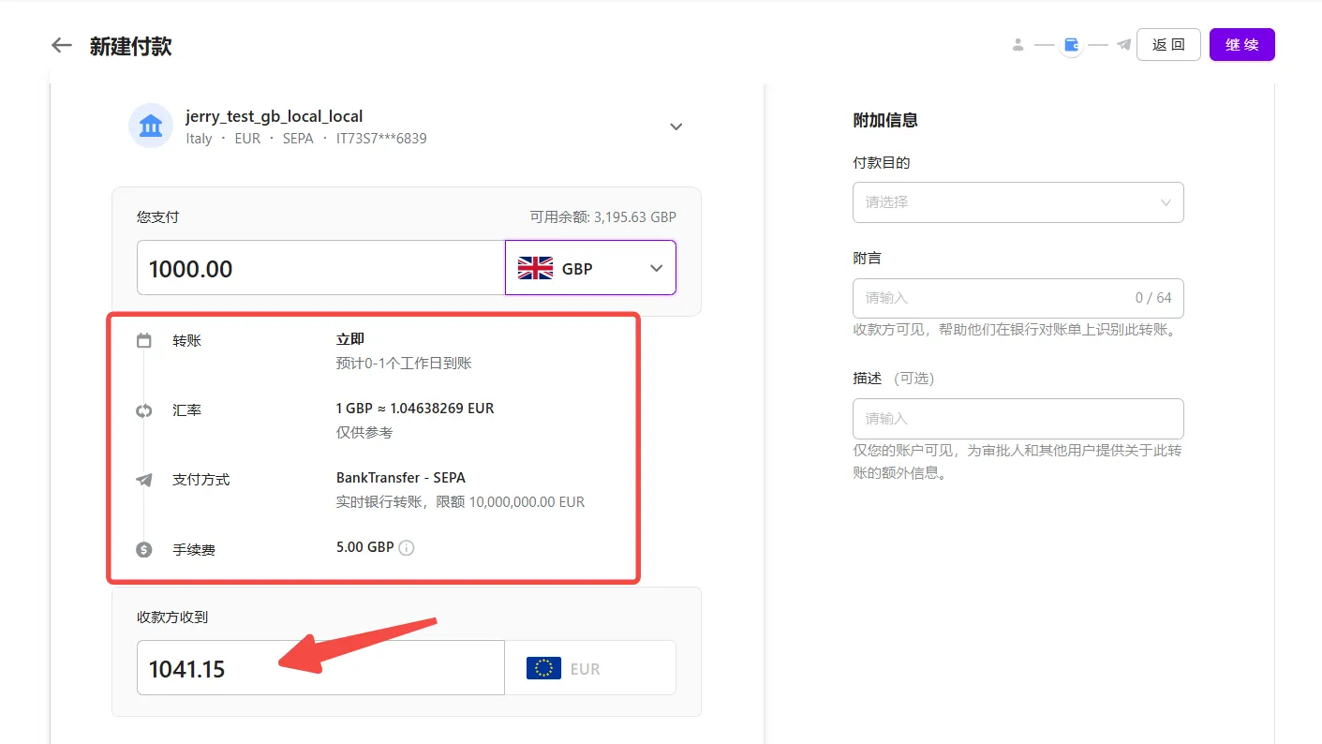The height and width of the screenshot is (744, 1322).
Task: Click the 仅供参考 note under the rate
Action: [364, 433]
